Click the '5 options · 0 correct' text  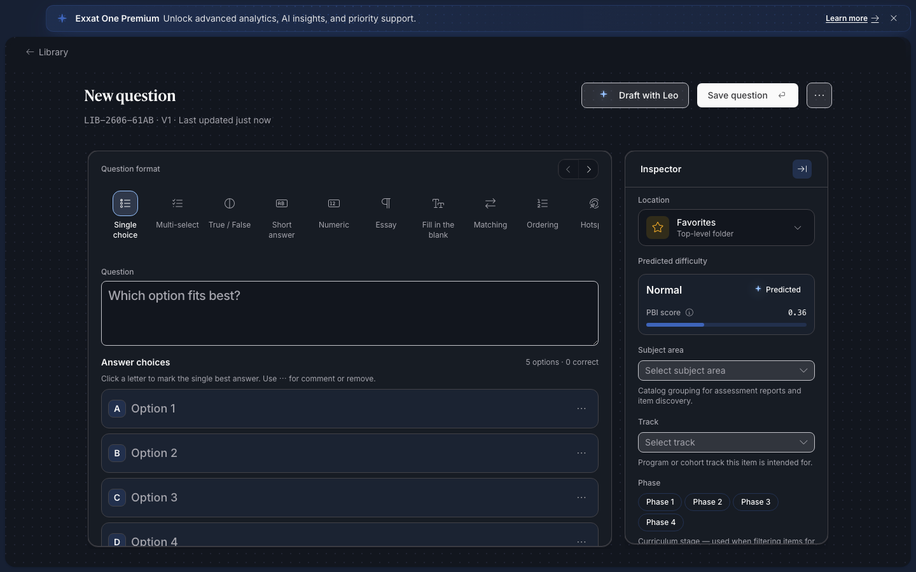562,362
